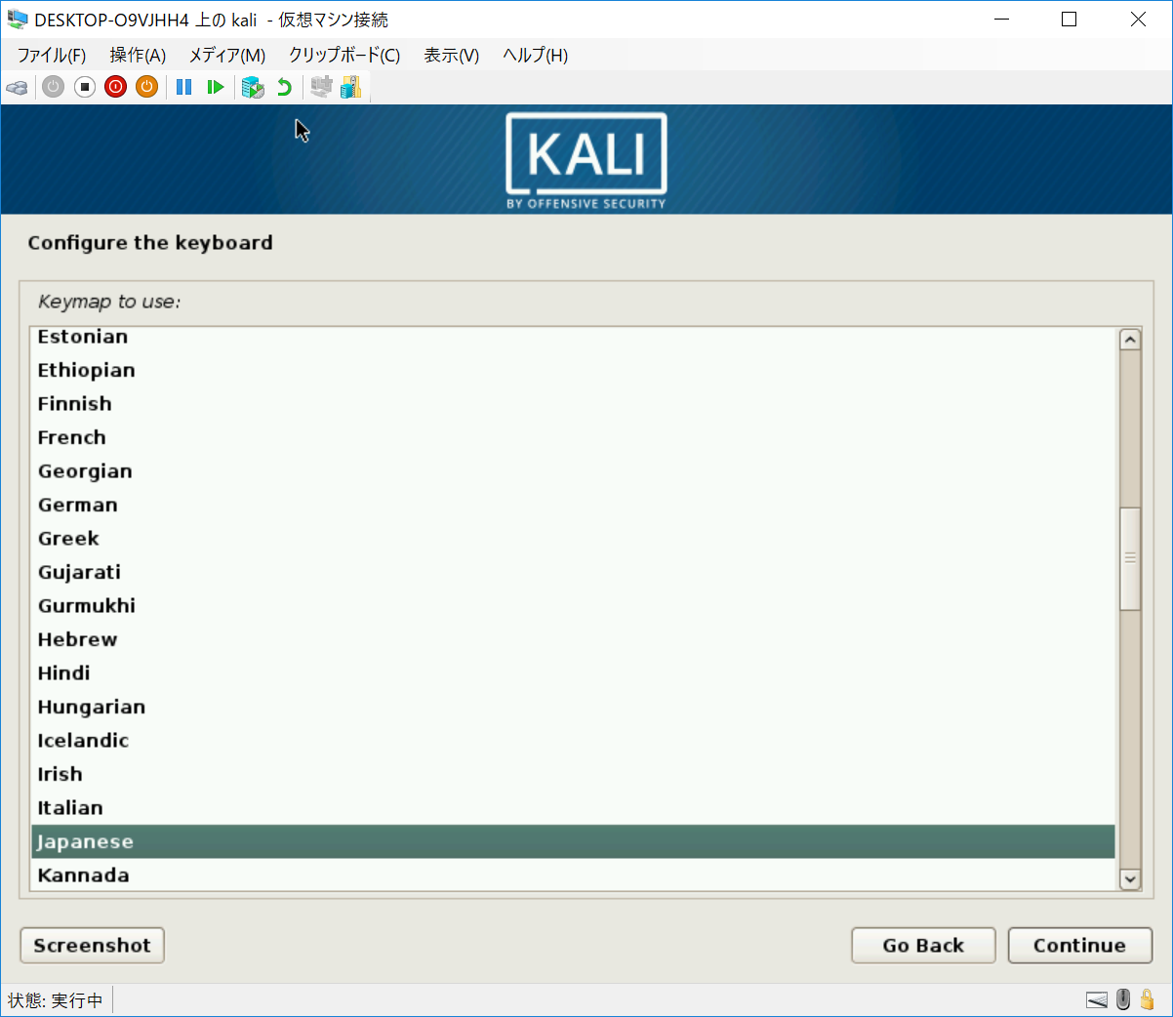Open the クリップボード(C) menu
Screen dimensions: 1173x1017
coord(344,56)
